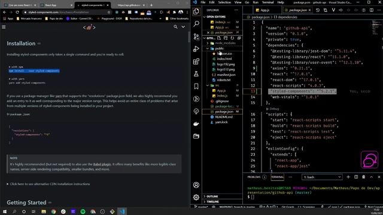
Task: Click the search icon on styled-components page
Action: tap(175, 27)
